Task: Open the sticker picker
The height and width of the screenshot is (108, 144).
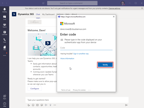Action: [42, 105]
